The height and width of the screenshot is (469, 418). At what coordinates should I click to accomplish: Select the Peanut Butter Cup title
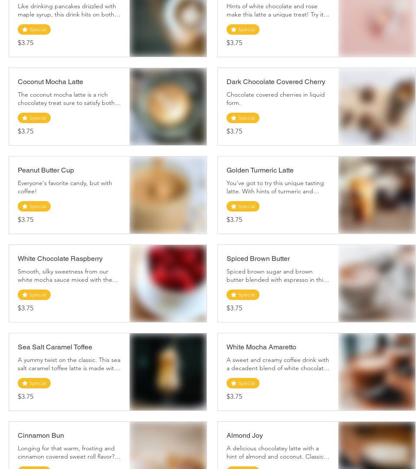coord(45,170)
